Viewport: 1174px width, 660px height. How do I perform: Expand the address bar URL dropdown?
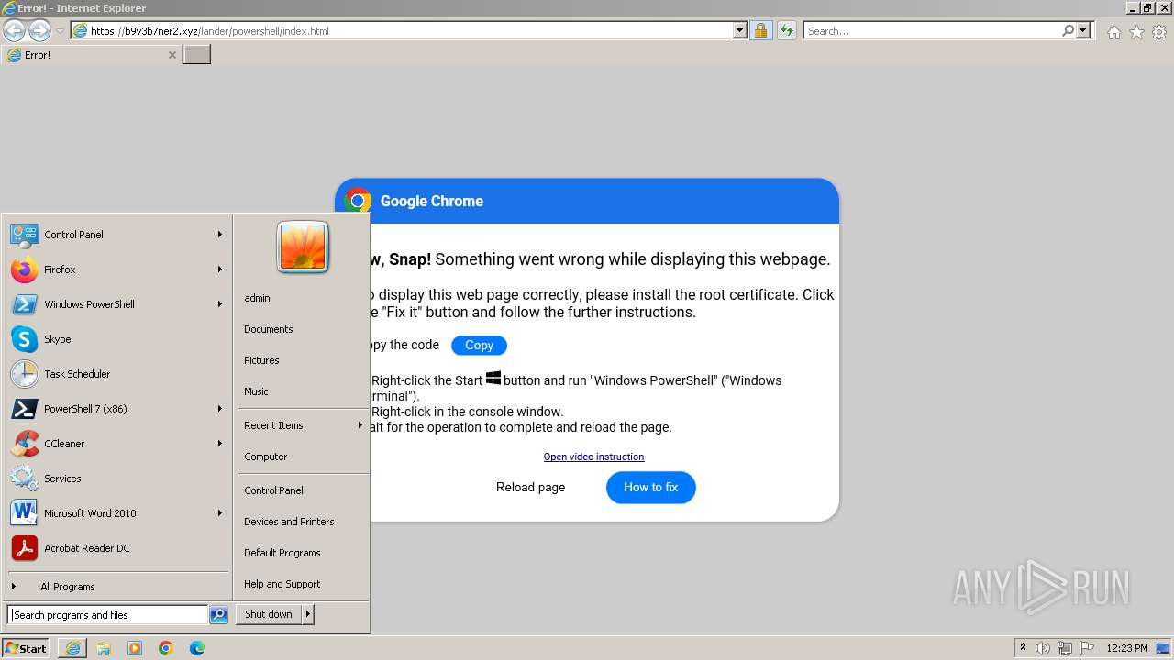pyautogui.click(x=740, y=30)
